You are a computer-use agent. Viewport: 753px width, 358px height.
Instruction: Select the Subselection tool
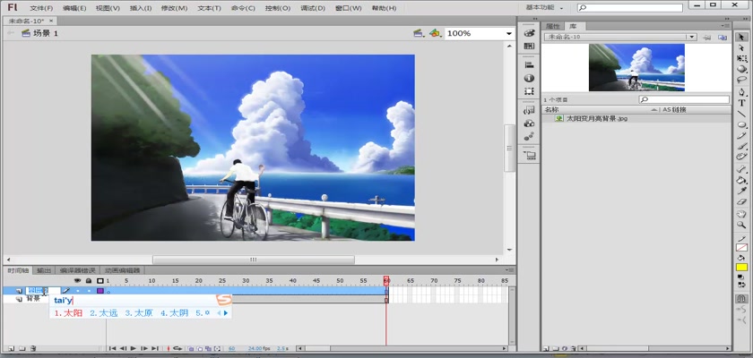[x=741, y=47]
